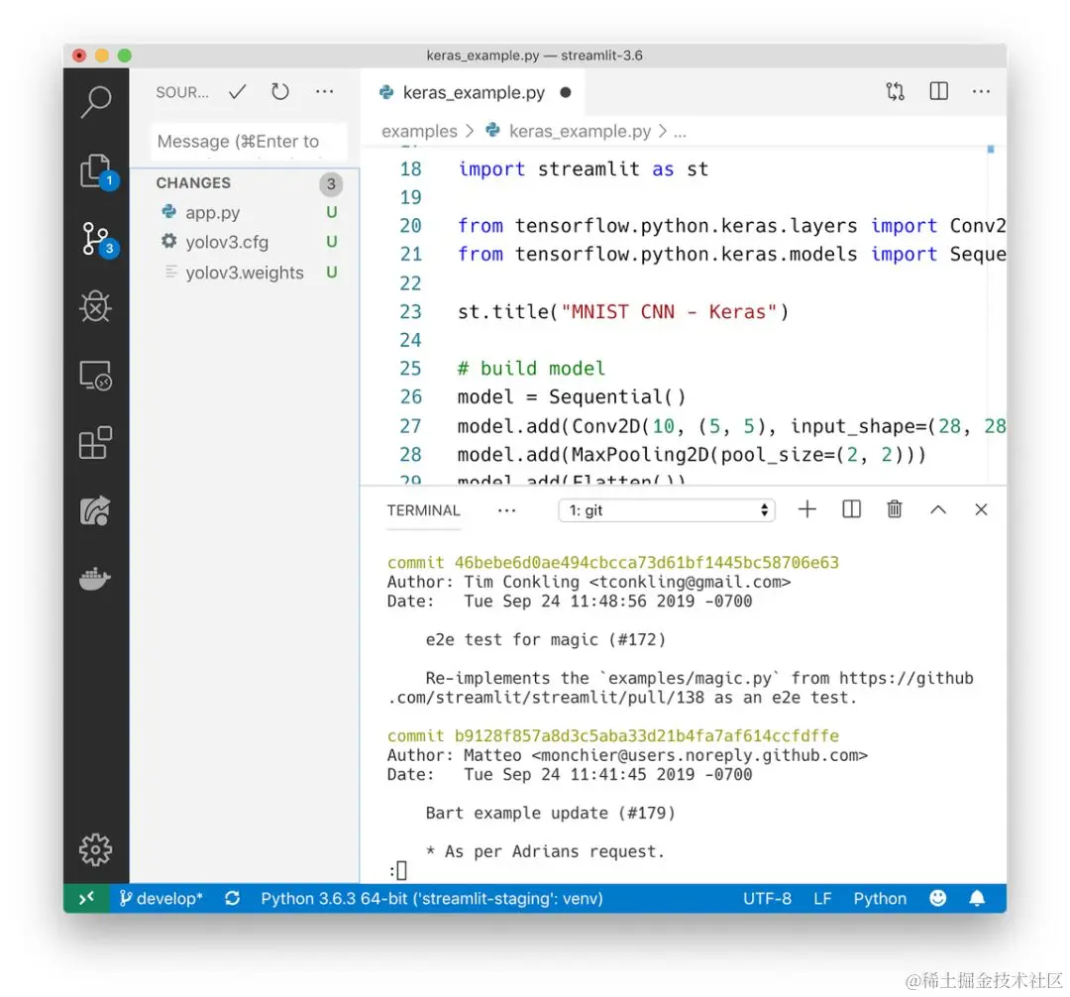The width and height of the screenshot is (1070, 997).
Task: Expand the examples breadcrumb
Action: point(418,131)
